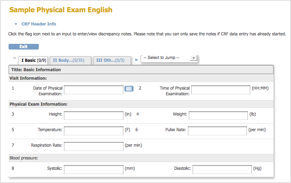Select the Temperature input field
The height and width of the screenshot is (183, 291).
94,131
